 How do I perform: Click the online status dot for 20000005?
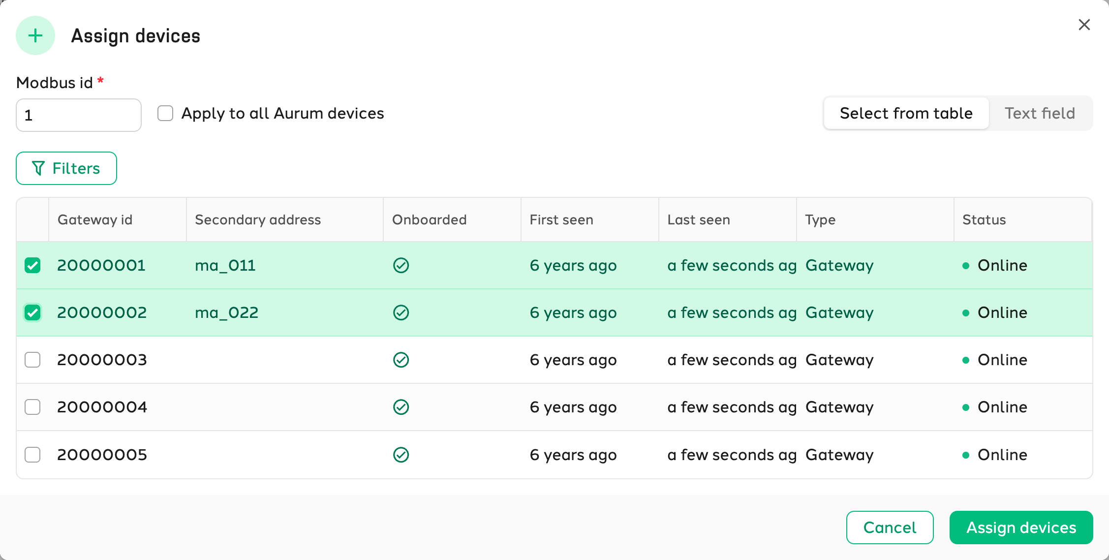click(x=966, y=455)
